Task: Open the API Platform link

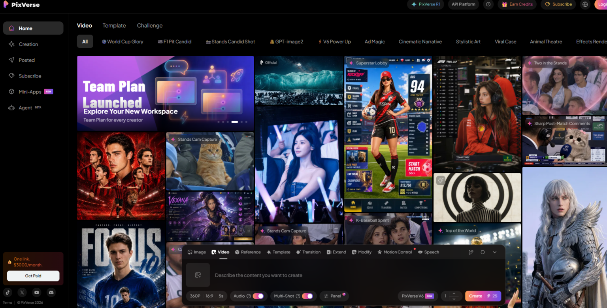Action: coord(464,4)
